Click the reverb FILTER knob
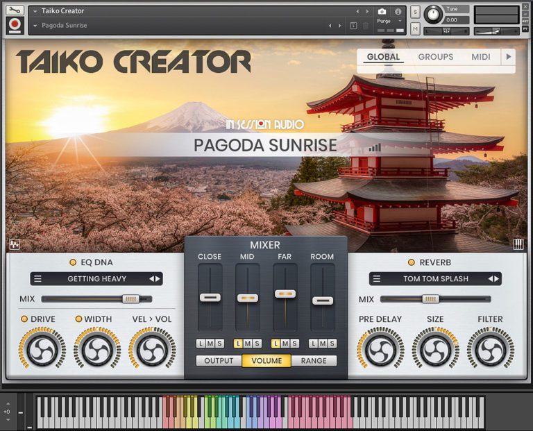This screenshot has height=431, width=533. pyautogui.click(x=490, y=349)
